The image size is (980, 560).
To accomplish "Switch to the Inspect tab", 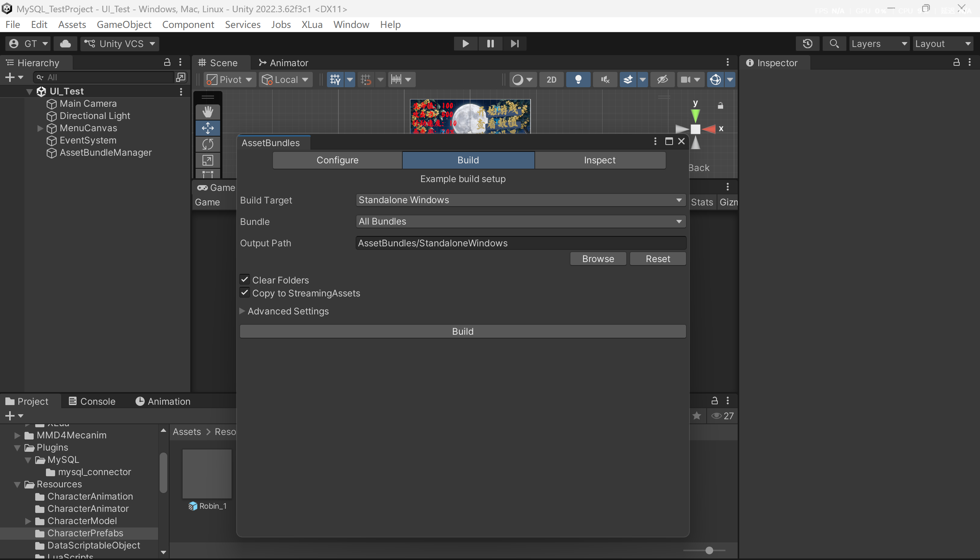I will [600, 160].
